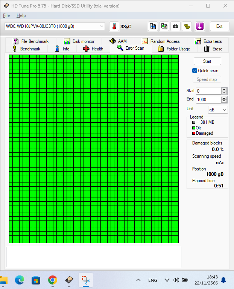The height and width of the screenshot is (289, 234).
Task: Switch to the Health tab
Action: [x=93, y=49]
